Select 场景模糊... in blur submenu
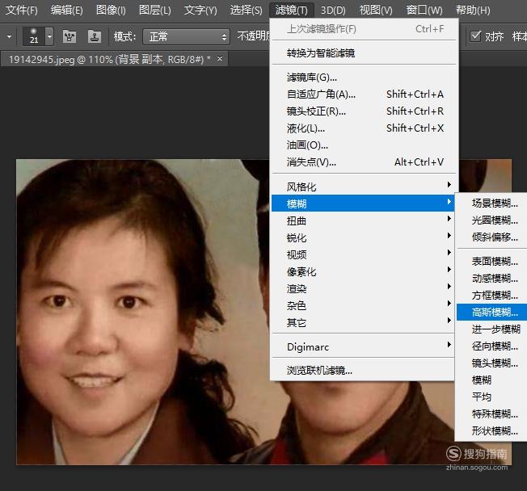Image resolution: width=527 pixels, height=491 pixels. (x=492, y=204)
